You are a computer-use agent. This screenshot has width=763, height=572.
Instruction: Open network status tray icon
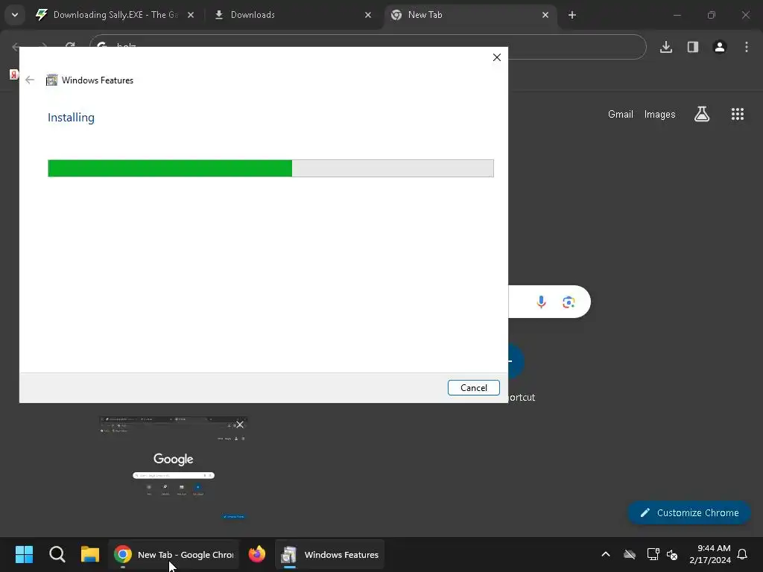click(x=653, y=554)
